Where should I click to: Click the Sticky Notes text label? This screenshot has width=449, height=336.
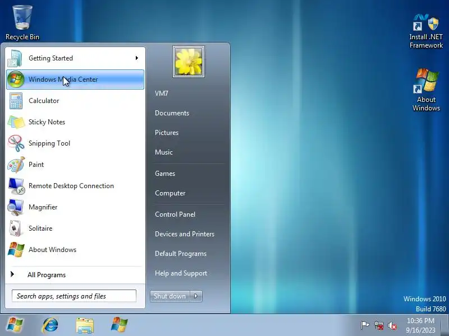click(47, 122)
